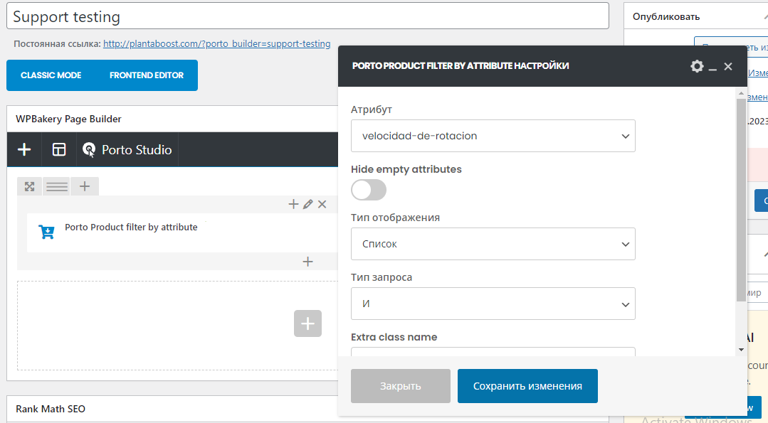Click the WPBakery Page Builder panel title
Viewport: 768px width, 423px height.
point(68,119)
